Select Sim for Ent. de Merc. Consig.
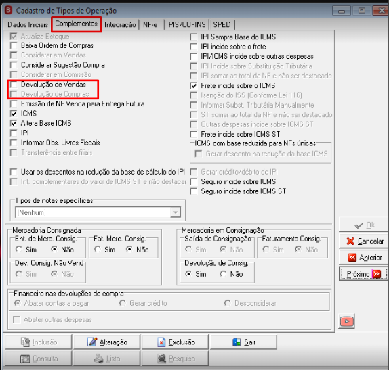 click(x=19, y=249)
